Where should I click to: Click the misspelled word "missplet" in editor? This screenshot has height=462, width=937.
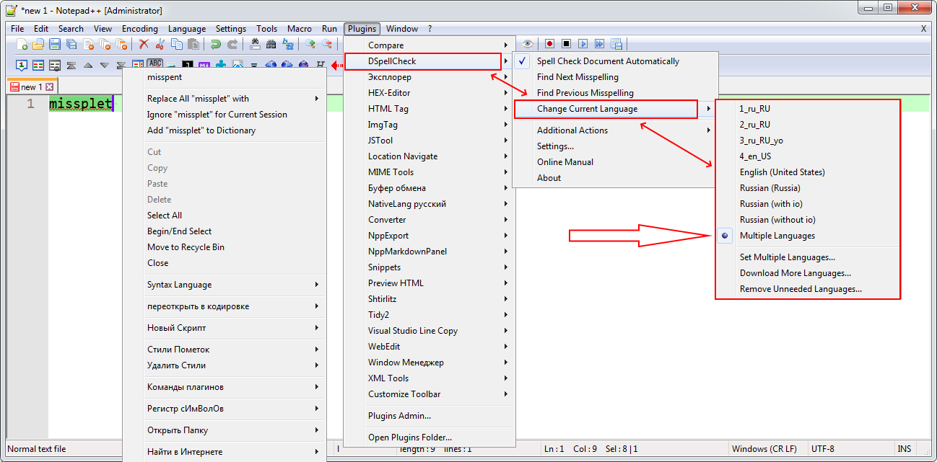tap(81, 104)
